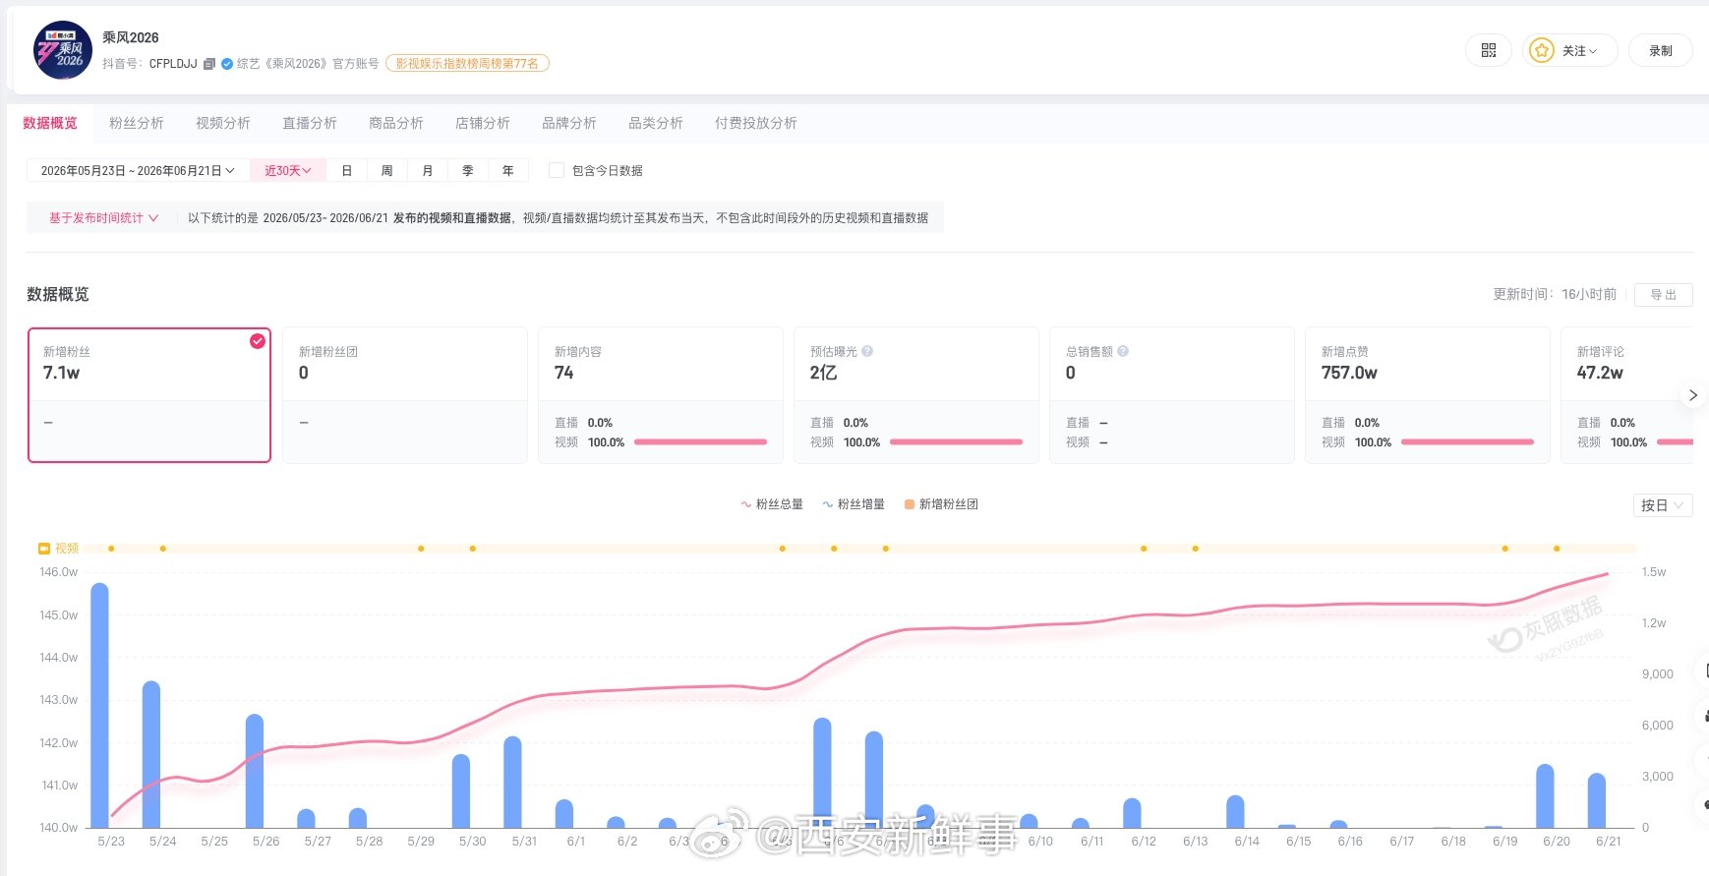
Task: Toggle 粉丝总量 legend series
Action: pyautogui.click(x=772, y=504)
